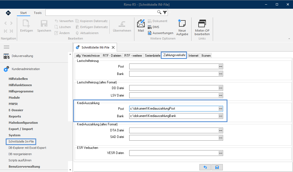
Task: Click Aktualisieren in the ribbon
Action: tap(87, 33)
